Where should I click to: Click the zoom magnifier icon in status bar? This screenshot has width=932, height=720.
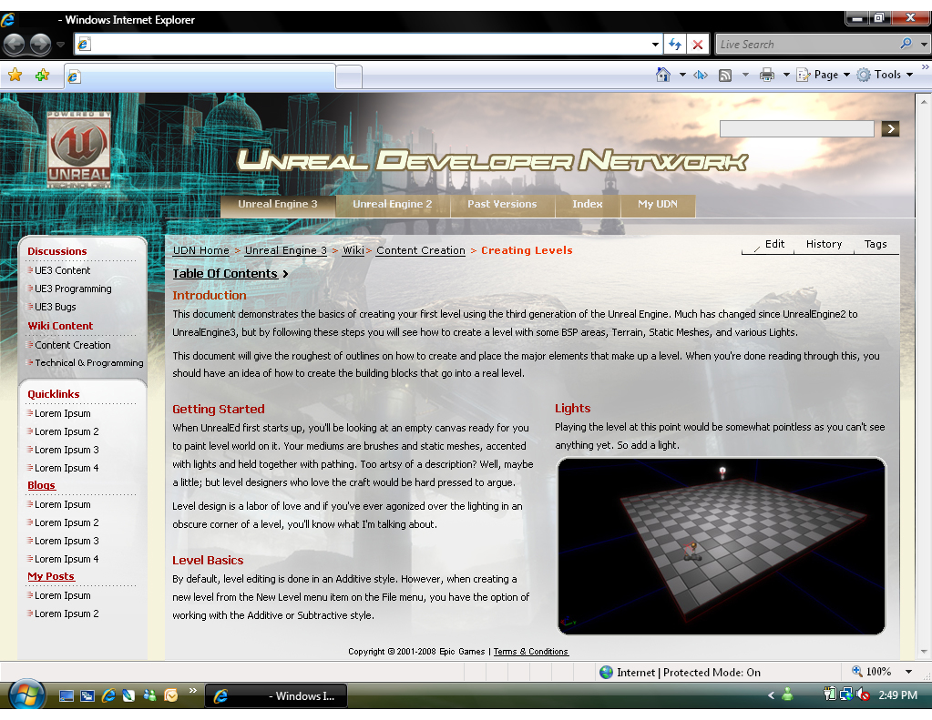tap(856, 671)
